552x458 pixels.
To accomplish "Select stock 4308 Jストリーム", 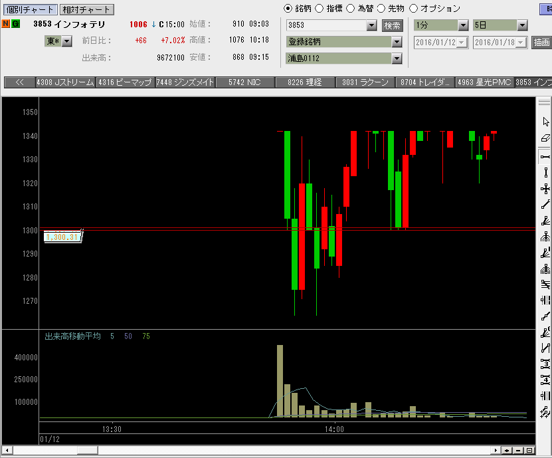I will pyautogui.click(x=65, y=82).
